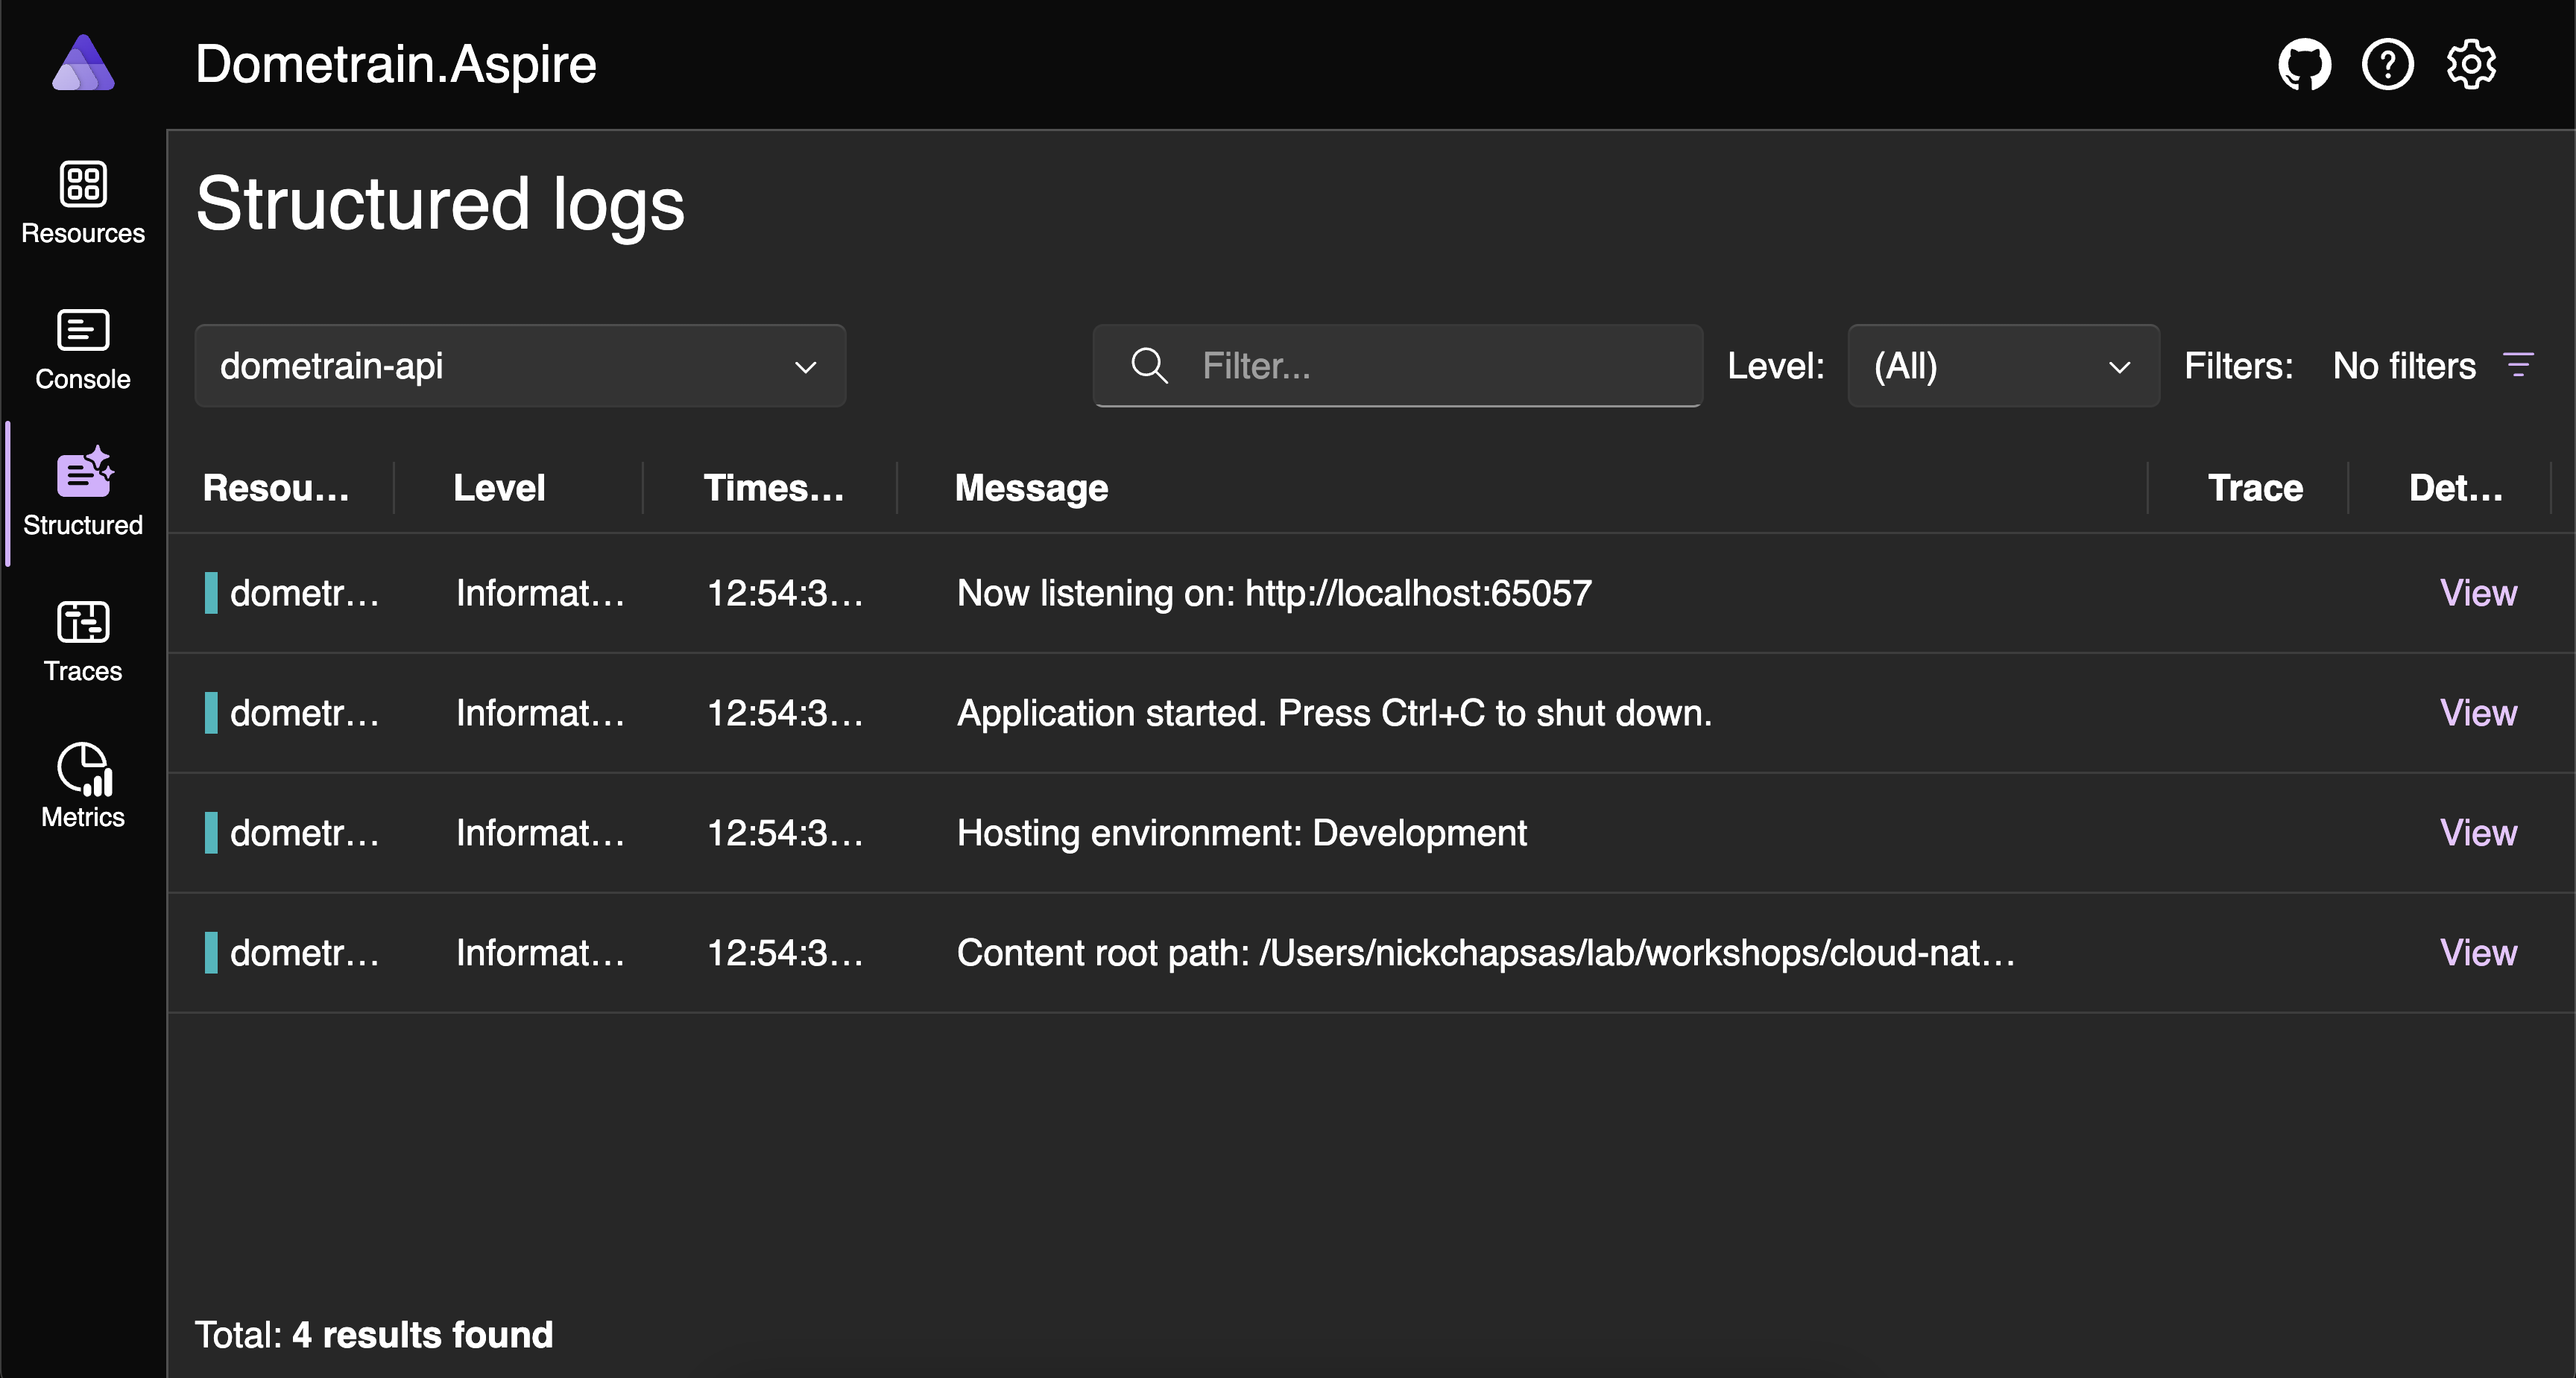The height and width of the screenshot is (1378, 2576).
Task: Open the Resources page icon
Action: [83, 185]
